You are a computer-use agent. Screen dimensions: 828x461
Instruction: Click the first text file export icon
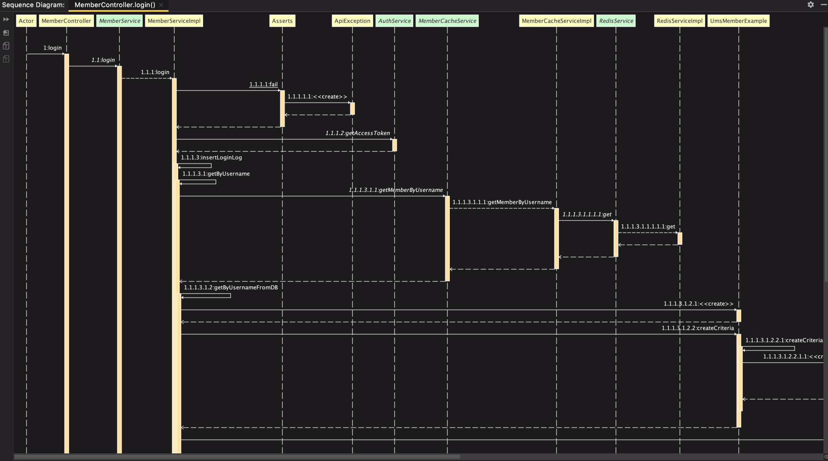point(6,46)
